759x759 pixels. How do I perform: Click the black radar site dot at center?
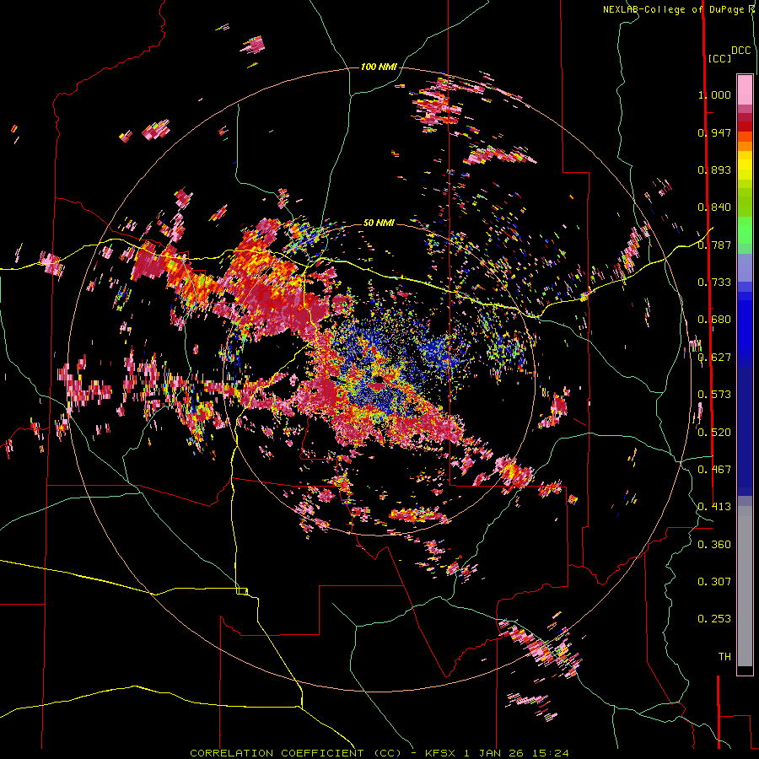pos(378,379)
